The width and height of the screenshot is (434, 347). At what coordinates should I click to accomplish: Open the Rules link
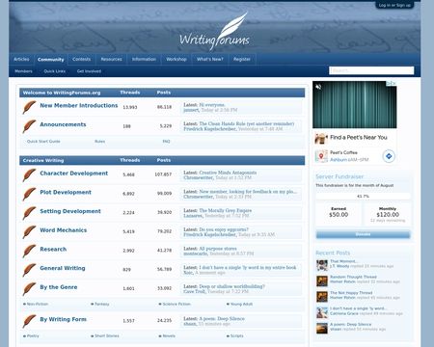tap(100, 142)
